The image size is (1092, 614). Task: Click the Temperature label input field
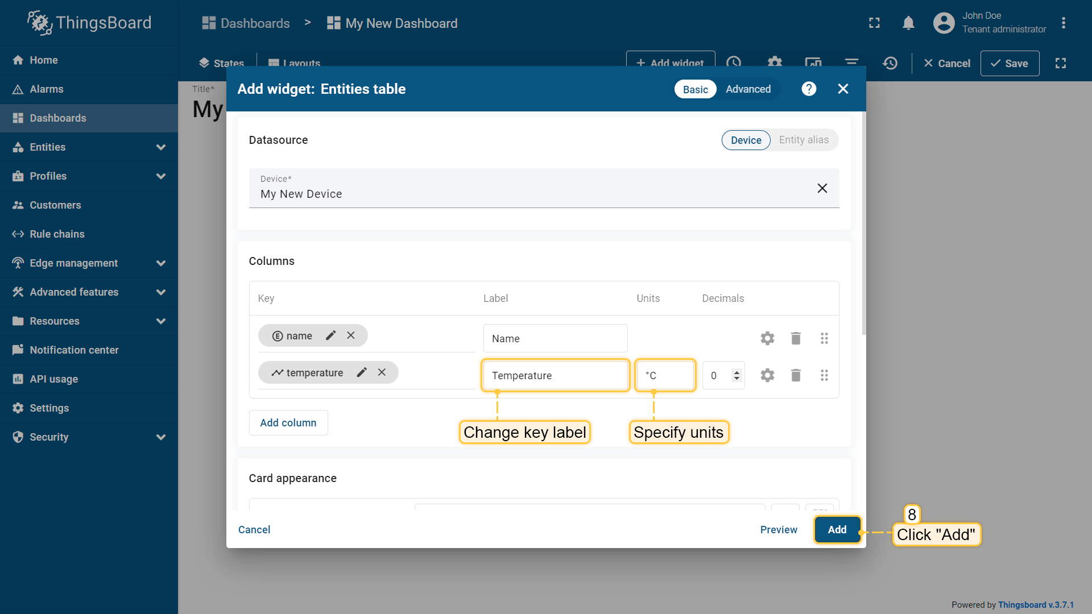pos(555,375)
